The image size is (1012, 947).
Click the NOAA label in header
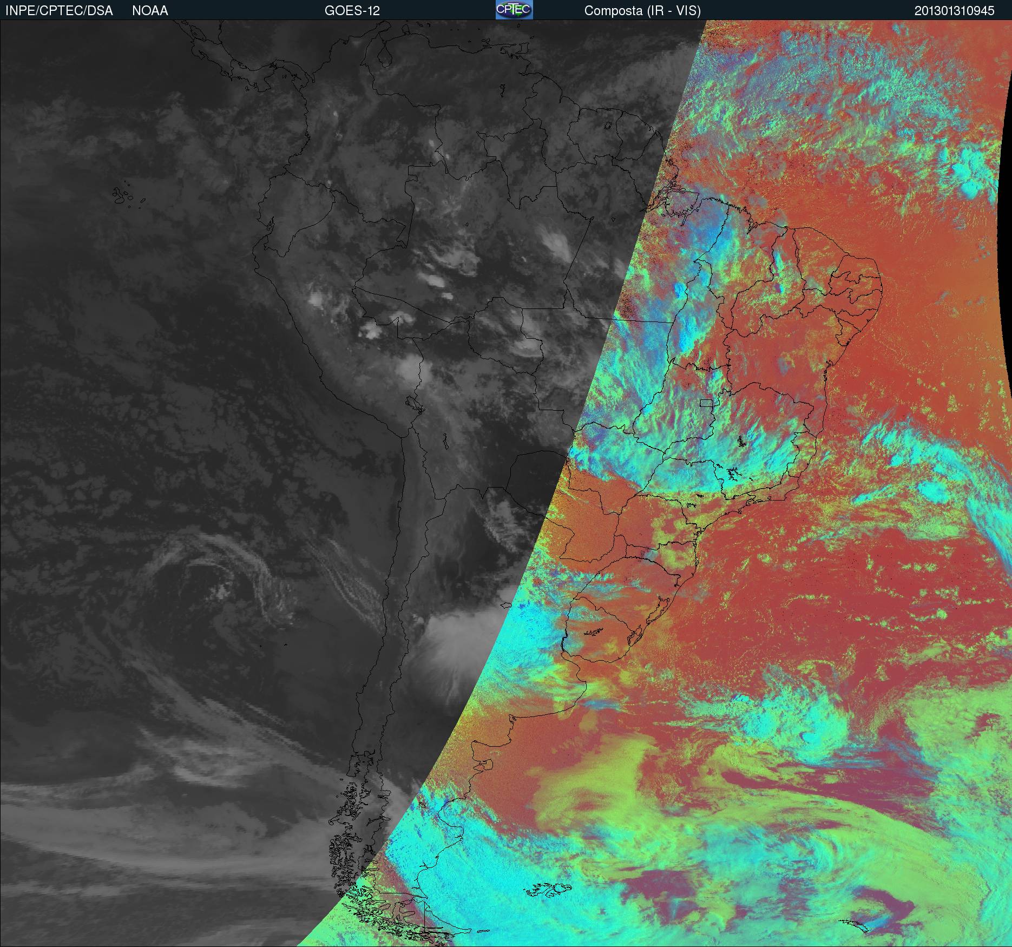[x=150, y=11]
